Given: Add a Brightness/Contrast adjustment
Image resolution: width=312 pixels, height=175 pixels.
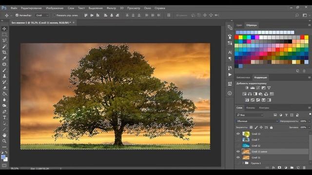Looking at the screenshot, I should pos(247,88).
